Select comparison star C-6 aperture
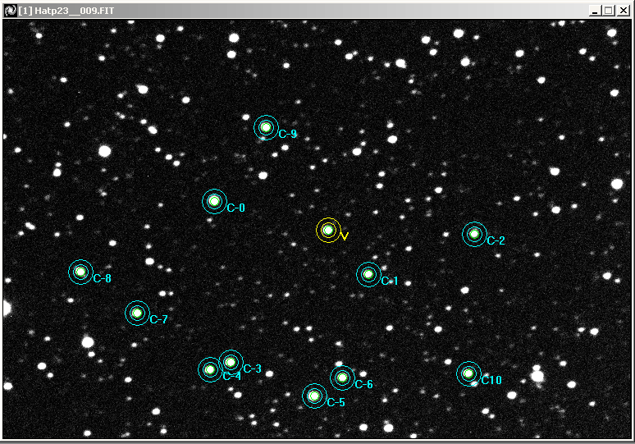 (342, 378)
